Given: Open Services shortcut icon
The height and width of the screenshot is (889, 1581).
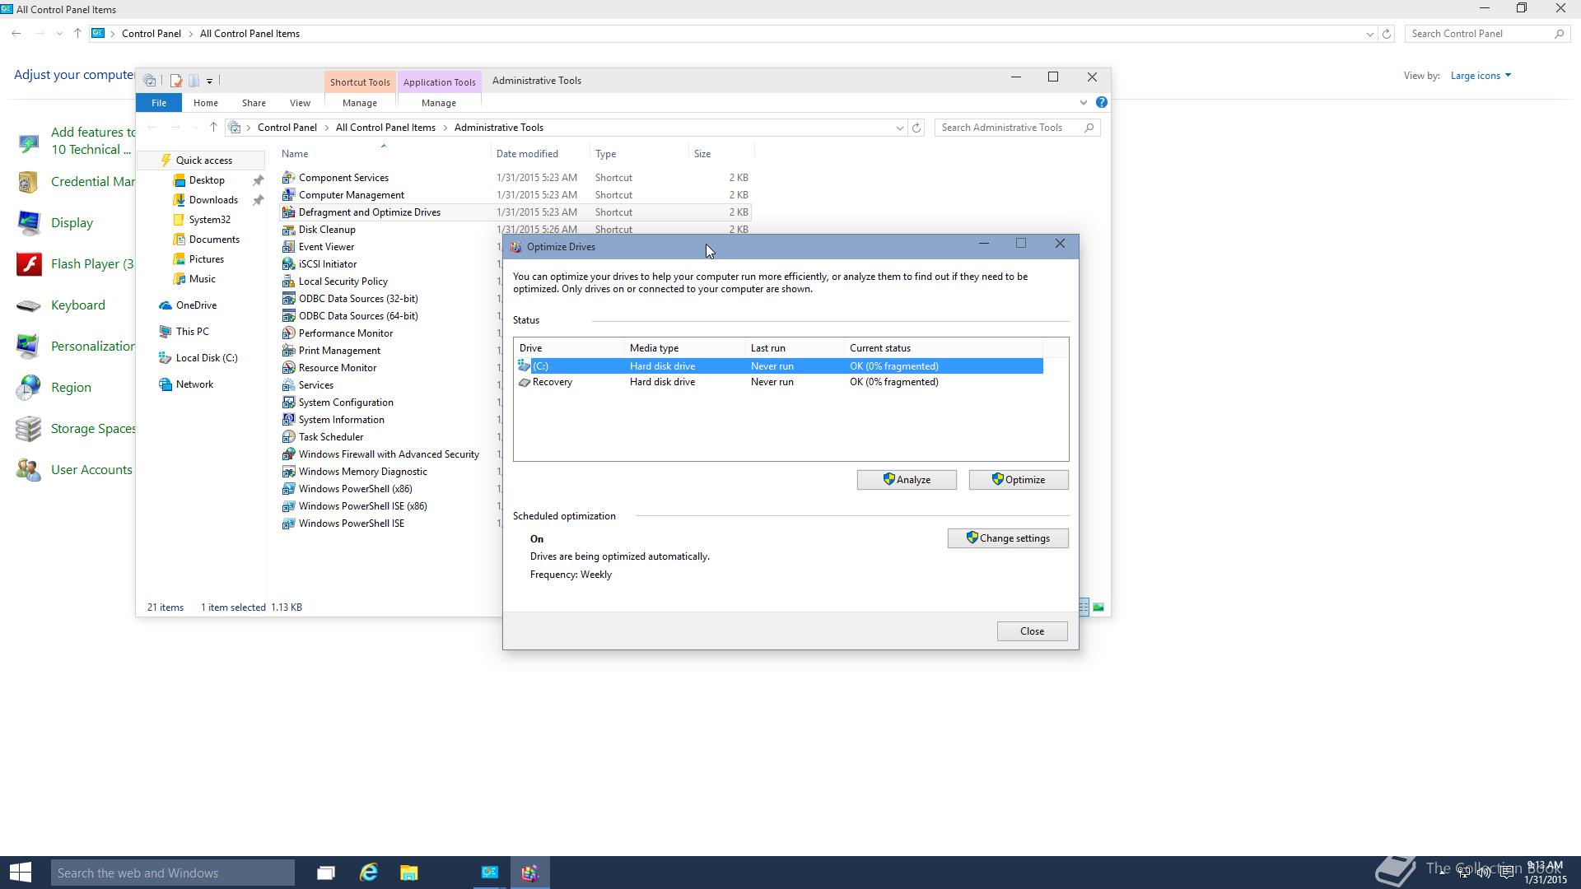Looking at the screenshot, I should coord(288,385).
